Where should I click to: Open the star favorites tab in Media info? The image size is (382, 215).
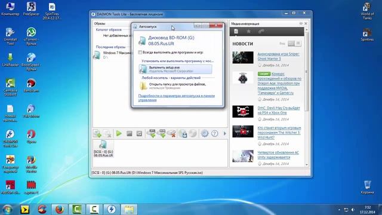(x=248, y=32)
